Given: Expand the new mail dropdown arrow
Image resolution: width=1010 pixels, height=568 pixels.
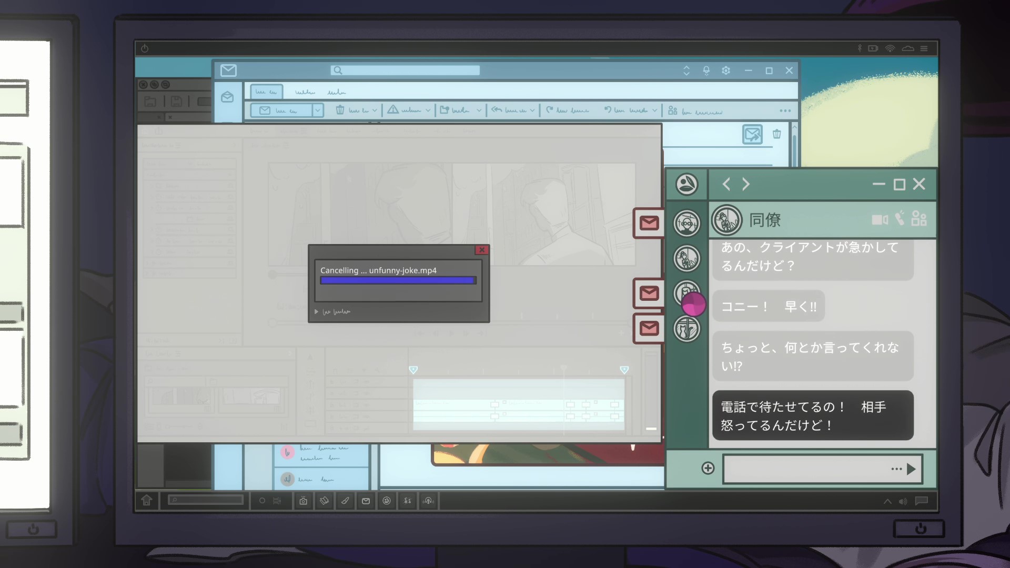Looking at the screenshot, I should 317,110.
